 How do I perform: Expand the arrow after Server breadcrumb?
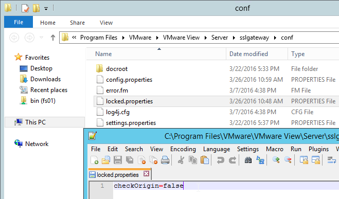pyautogui.click(x=234, y=38)
